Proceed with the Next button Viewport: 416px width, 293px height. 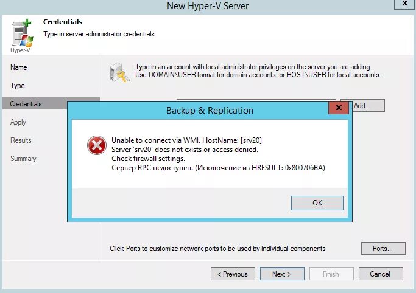coord(282,274)
